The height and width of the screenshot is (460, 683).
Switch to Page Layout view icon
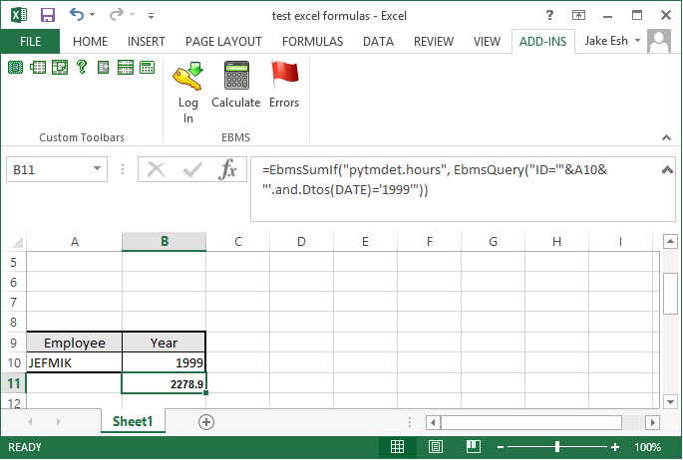coord(435,447)
